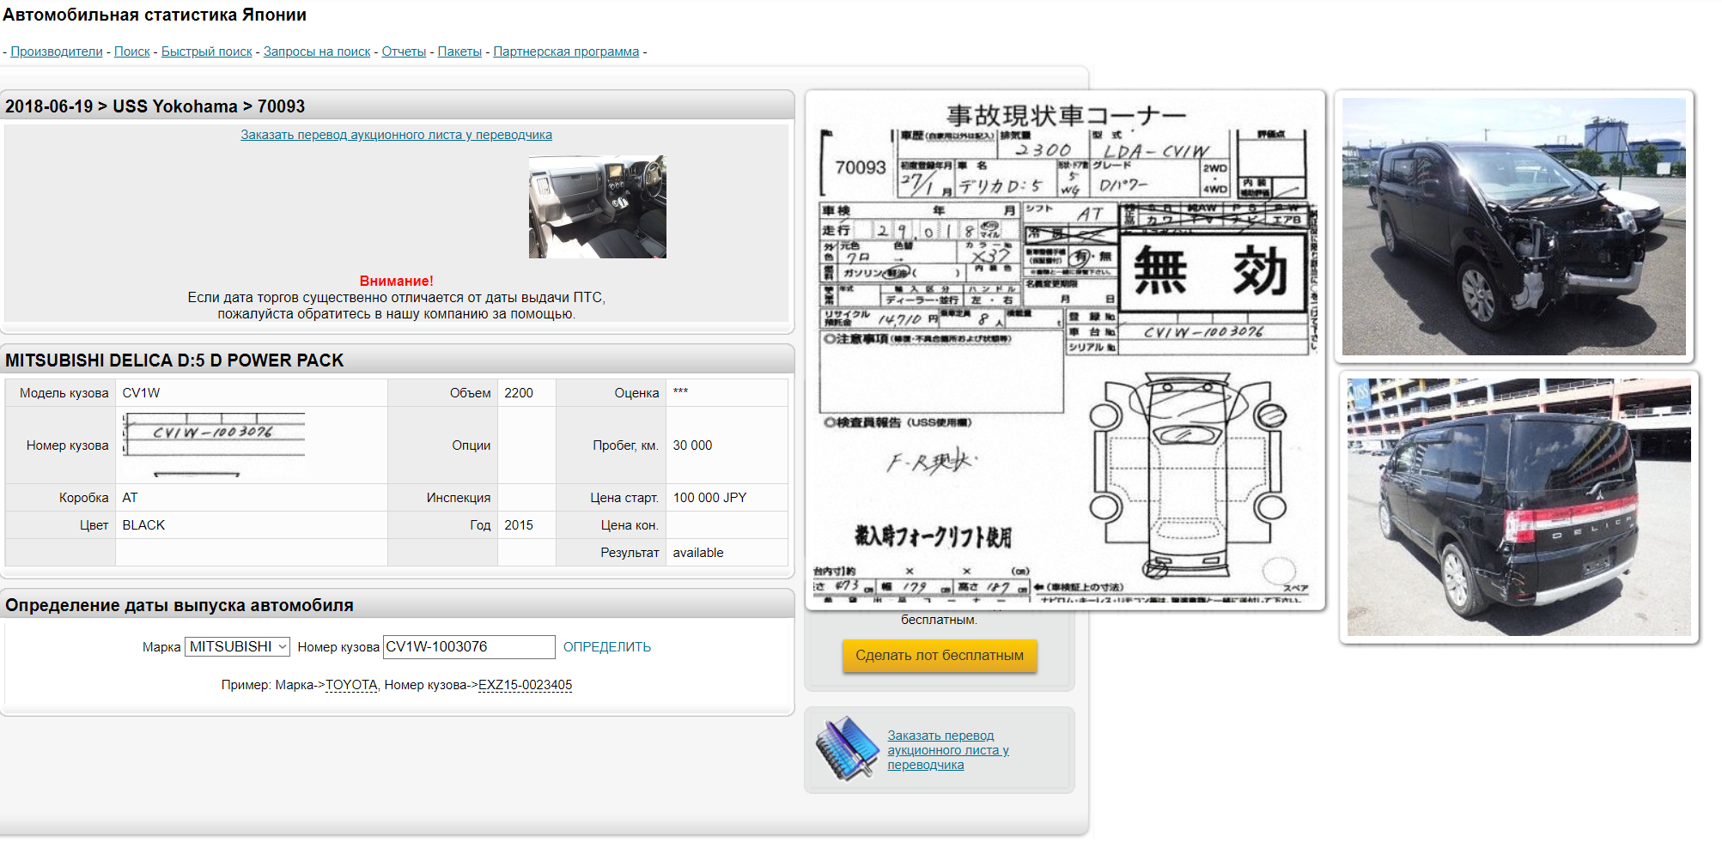Open the lower translation order link
Screen dimensions: 1722x848
tap(948, 750)
